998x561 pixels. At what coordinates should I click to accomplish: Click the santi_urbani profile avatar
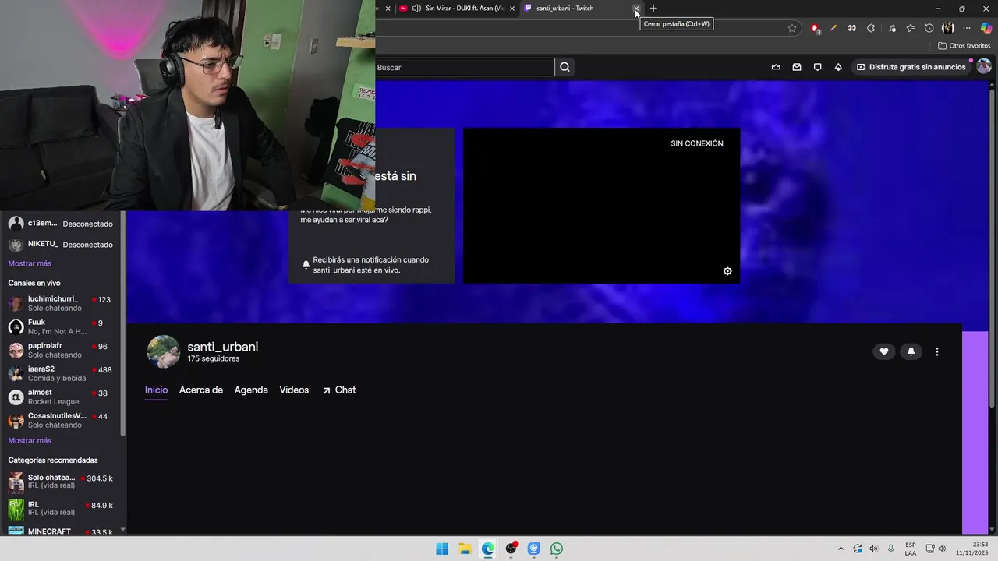[164, 351]
